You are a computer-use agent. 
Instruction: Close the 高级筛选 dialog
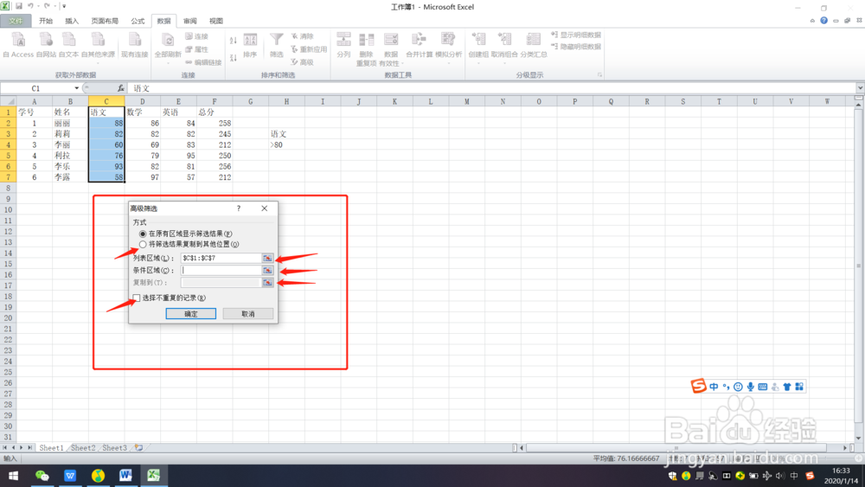point(264,208)
